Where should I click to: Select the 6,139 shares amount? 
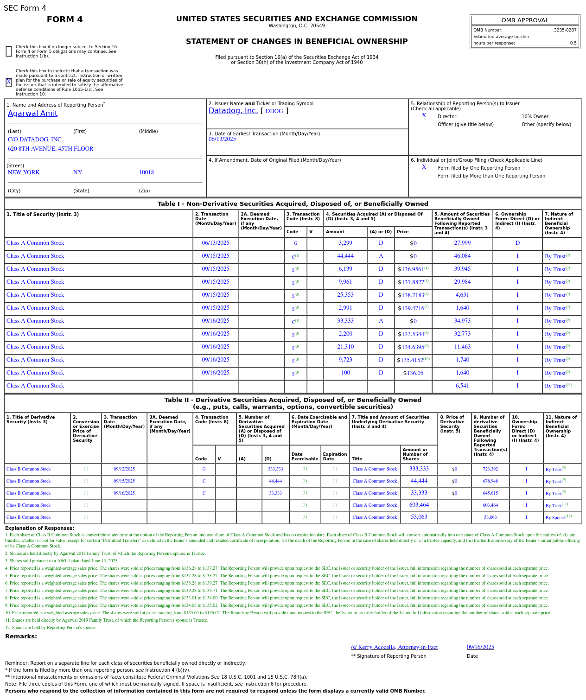(x=345, y=269)
